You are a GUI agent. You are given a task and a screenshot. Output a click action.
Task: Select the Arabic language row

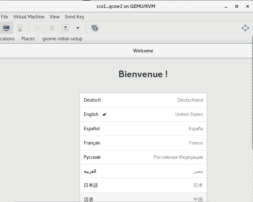143,171
